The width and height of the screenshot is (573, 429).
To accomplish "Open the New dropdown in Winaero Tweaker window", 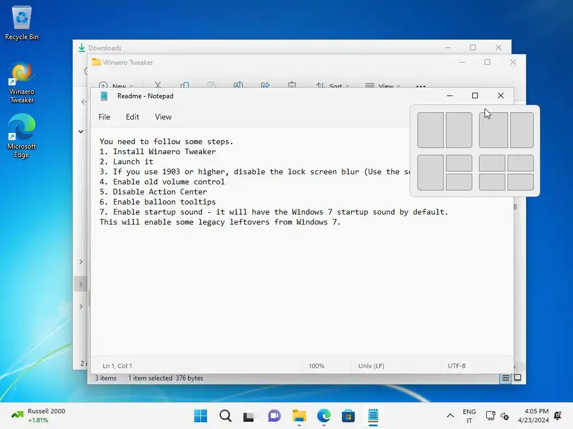I will point(116,85).
